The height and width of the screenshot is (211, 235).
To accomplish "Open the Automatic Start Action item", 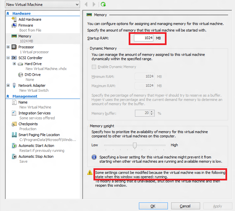I will tap(36, 146).
